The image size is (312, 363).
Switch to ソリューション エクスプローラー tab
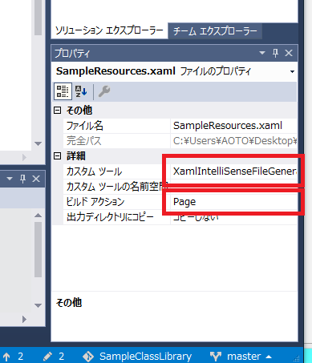(x=109, y=30)
